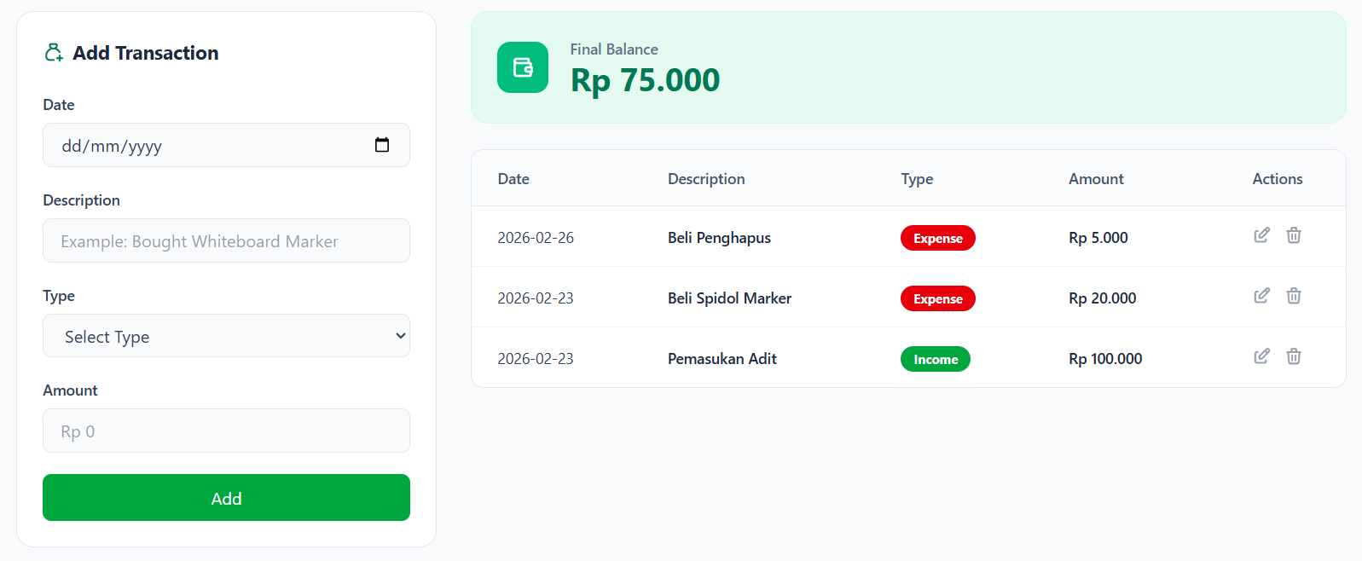
Task: Open the date picker calendar icon
Action: 382,145
